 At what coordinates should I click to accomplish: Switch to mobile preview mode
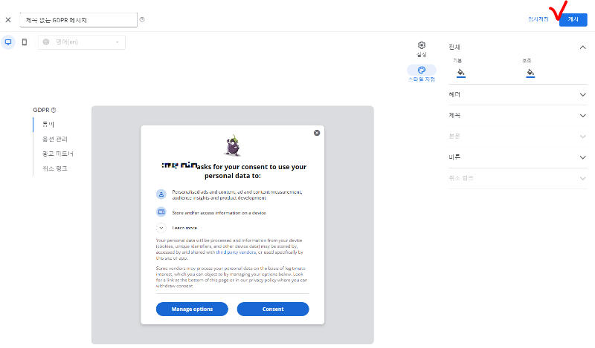(x=25, y=42)
